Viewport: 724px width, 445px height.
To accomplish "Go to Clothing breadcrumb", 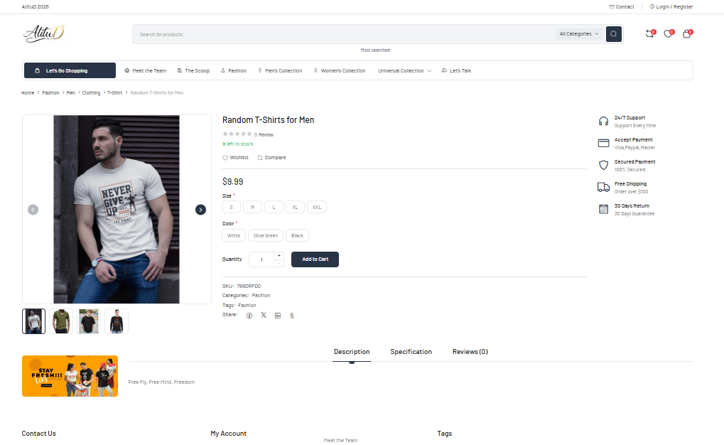I will (91, 93).
